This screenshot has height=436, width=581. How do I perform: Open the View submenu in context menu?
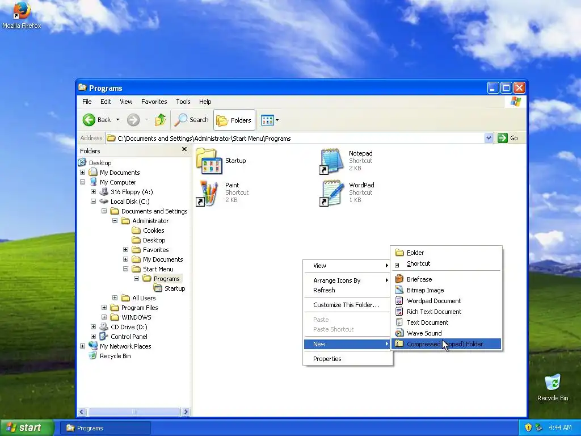pyautogui.click(x=348, y=266)
